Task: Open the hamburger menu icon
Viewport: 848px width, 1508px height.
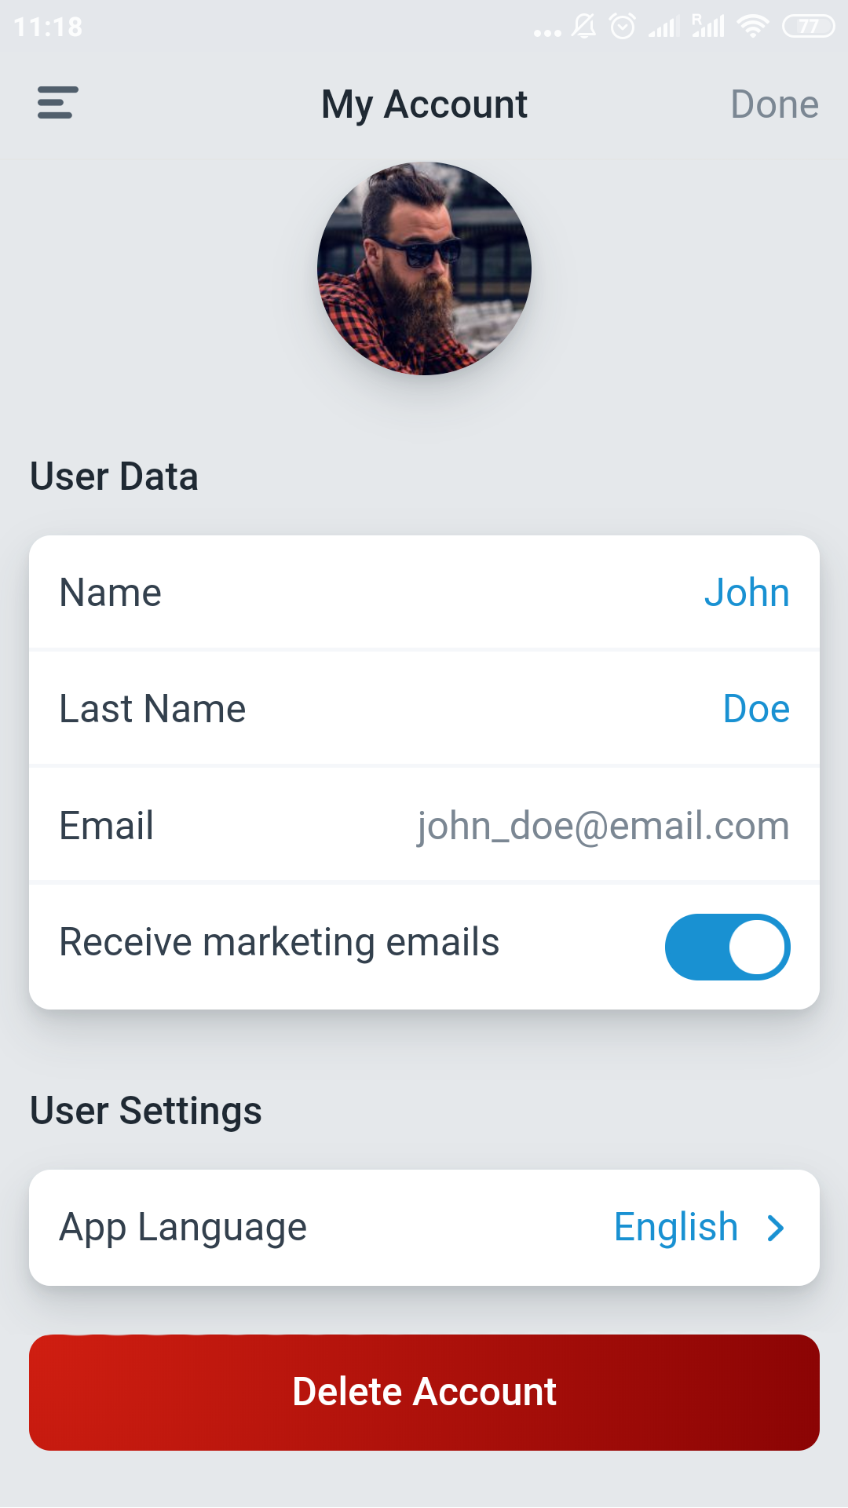Action: click(57, 103)
